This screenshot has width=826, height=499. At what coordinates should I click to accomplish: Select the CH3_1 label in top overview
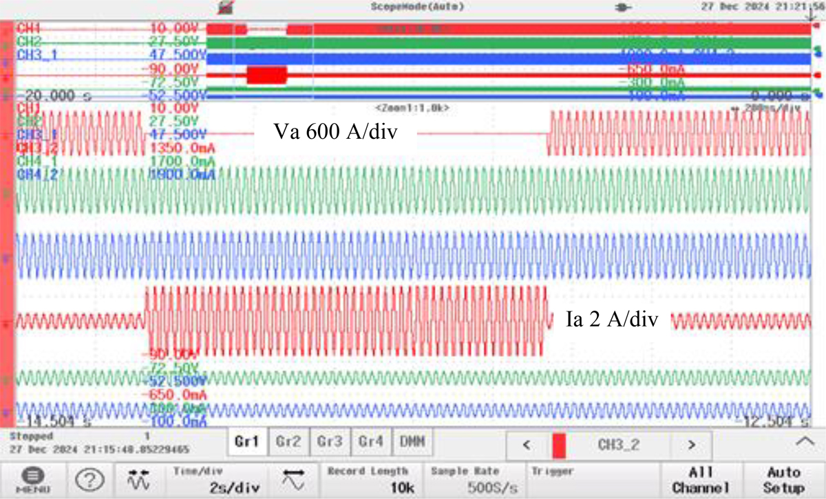point(36,55)
